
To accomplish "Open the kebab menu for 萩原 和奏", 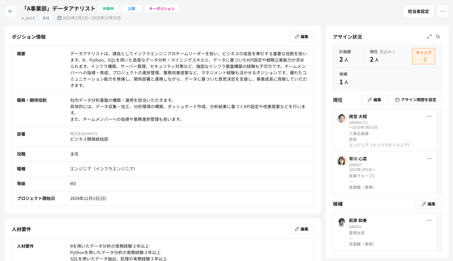I will [x=429, y=220].
